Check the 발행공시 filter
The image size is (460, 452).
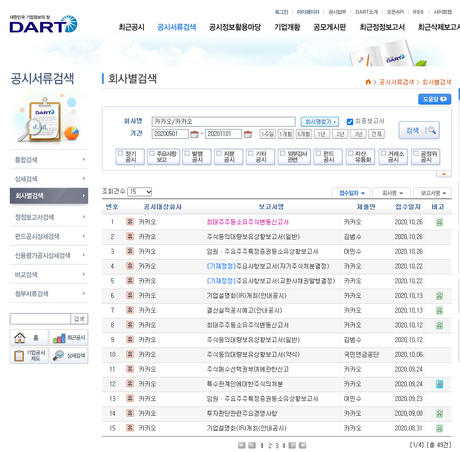pyautogui.click(x=187, y=153)
